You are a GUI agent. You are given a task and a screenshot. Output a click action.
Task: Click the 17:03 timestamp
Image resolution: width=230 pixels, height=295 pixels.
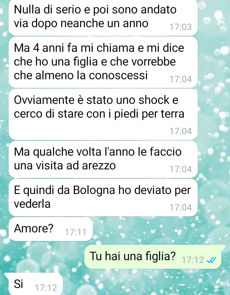click(x=181, y=27)
